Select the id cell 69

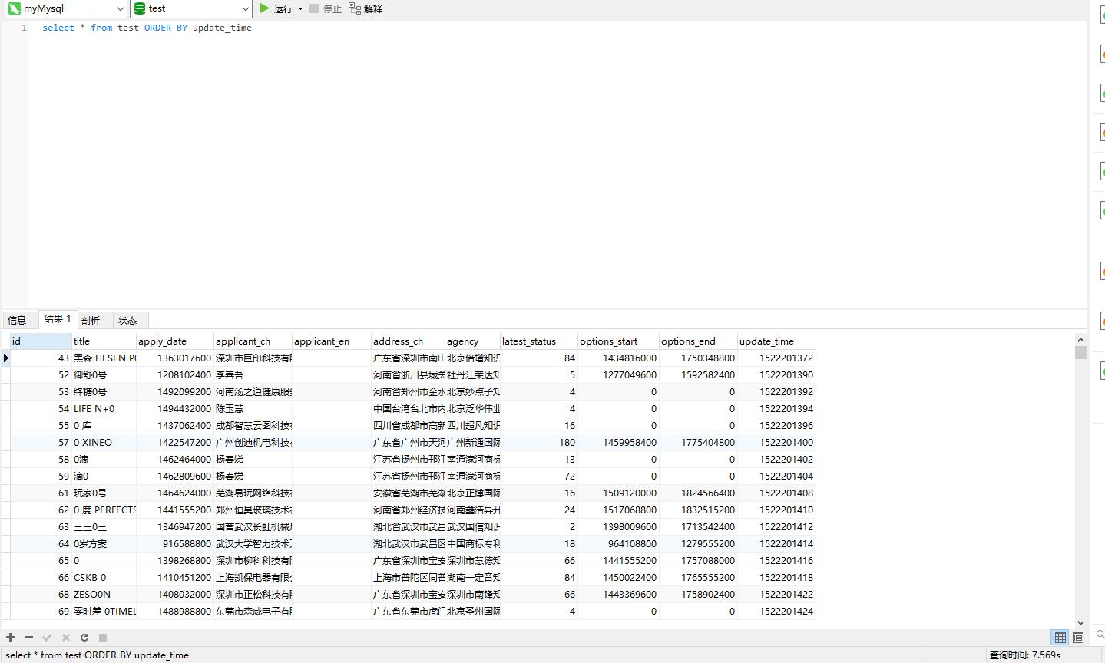pos(41,612)
